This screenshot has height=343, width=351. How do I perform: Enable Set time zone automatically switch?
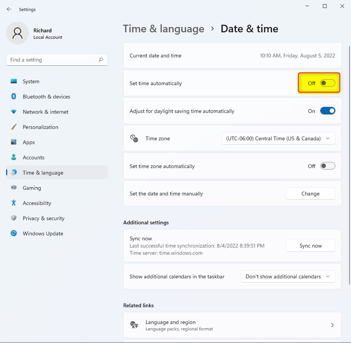327,166
